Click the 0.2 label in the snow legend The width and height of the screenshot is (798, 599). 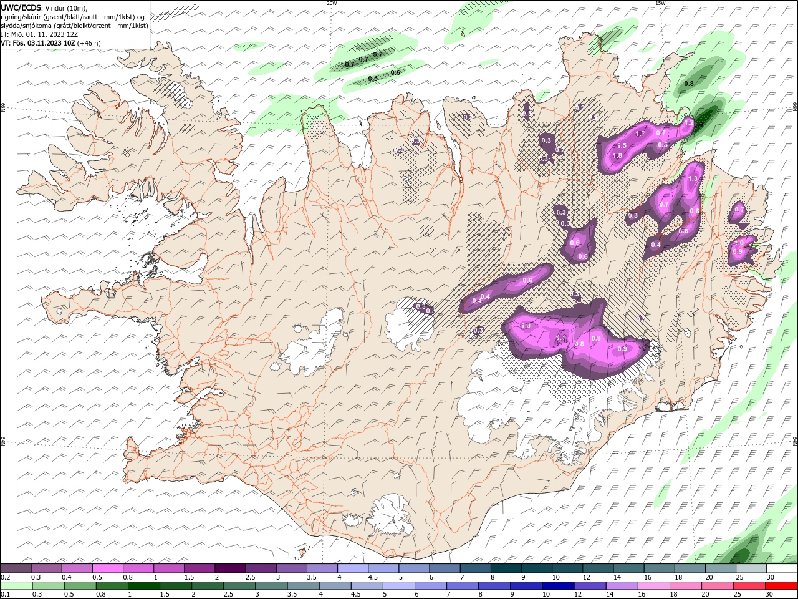[x=6, y=577]
